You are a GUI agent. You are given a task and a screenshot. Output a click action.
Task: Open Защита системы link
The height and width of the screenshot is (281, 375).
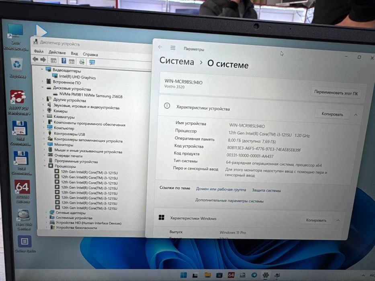click(266, 190)
